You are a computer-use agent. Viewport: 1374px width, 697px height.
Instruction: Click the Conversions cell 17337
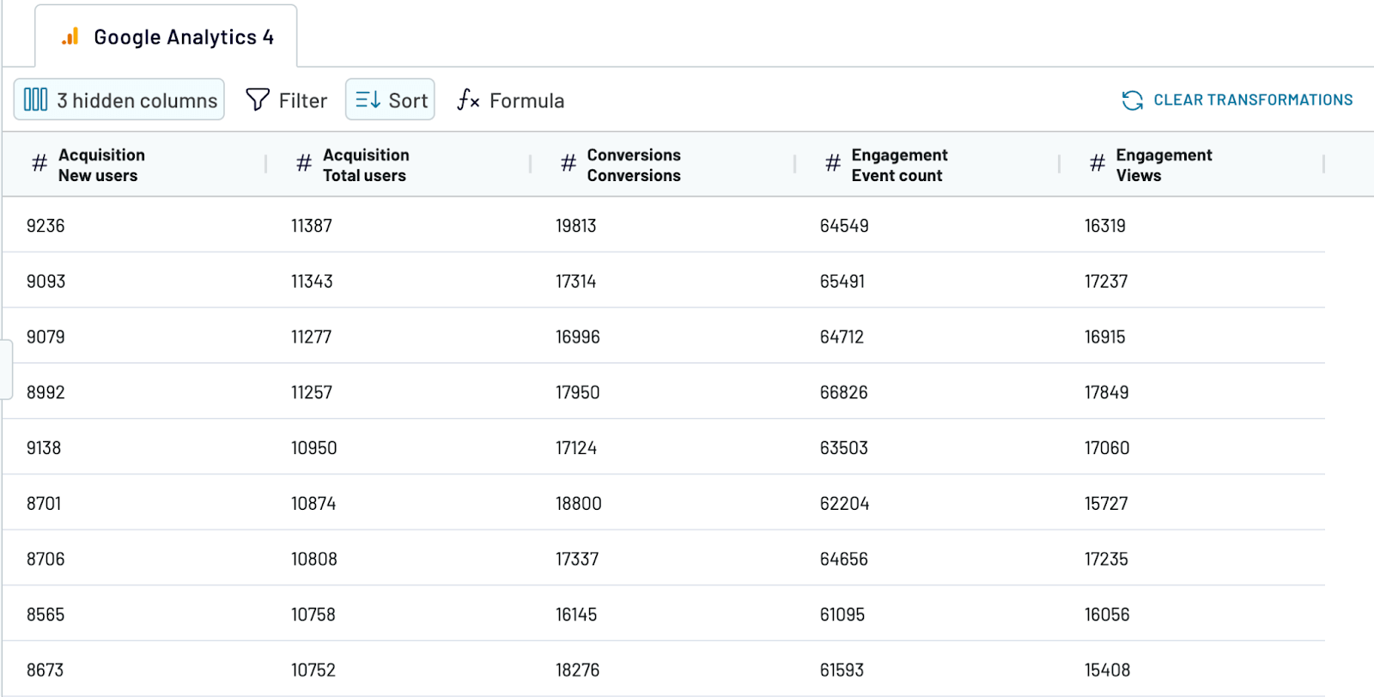point(577,560)
